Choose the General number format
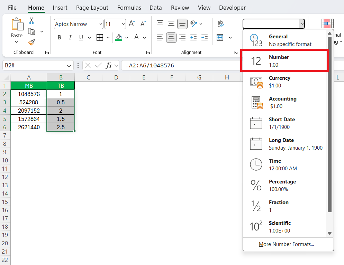Image resolution: width=344 pixels, height=265 pixels. [x=285, y=40]
